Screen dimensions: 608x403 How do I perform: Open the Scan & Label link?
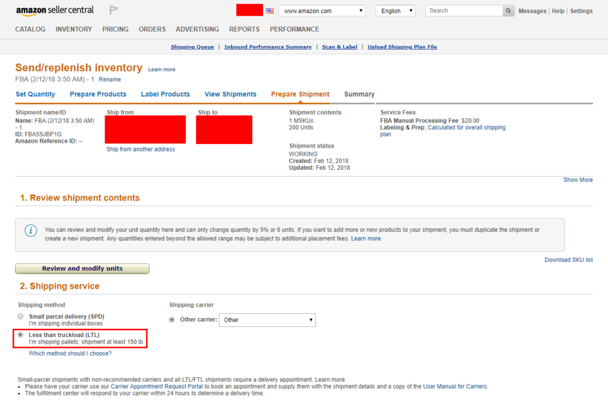(x=340, y=47)
